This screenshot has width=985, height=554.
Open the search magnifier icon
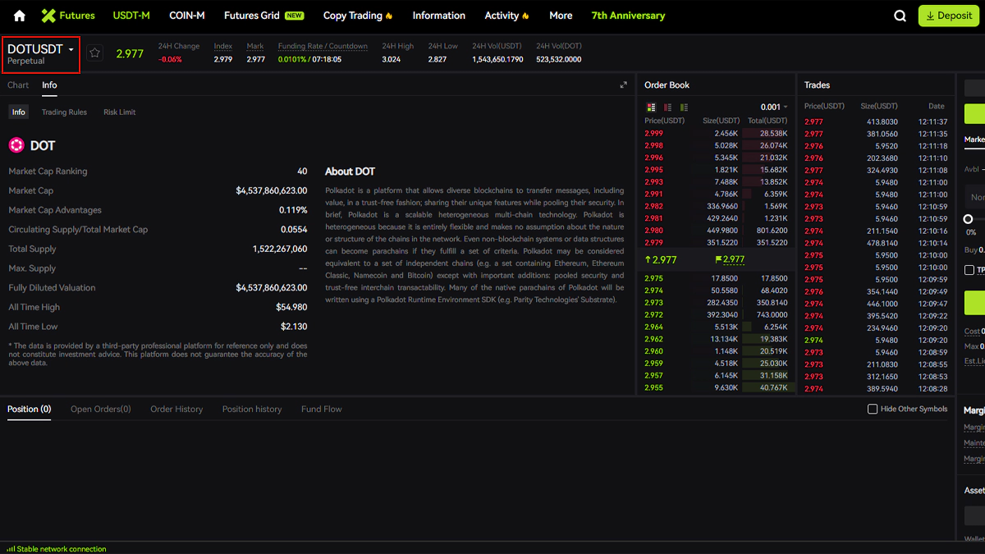coord(900,16)
